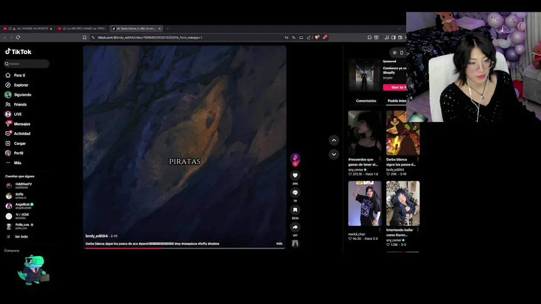This screenshot has width=541, height=304.
Task: Open browser extensions puzzle icon
Action: (369, 37)
